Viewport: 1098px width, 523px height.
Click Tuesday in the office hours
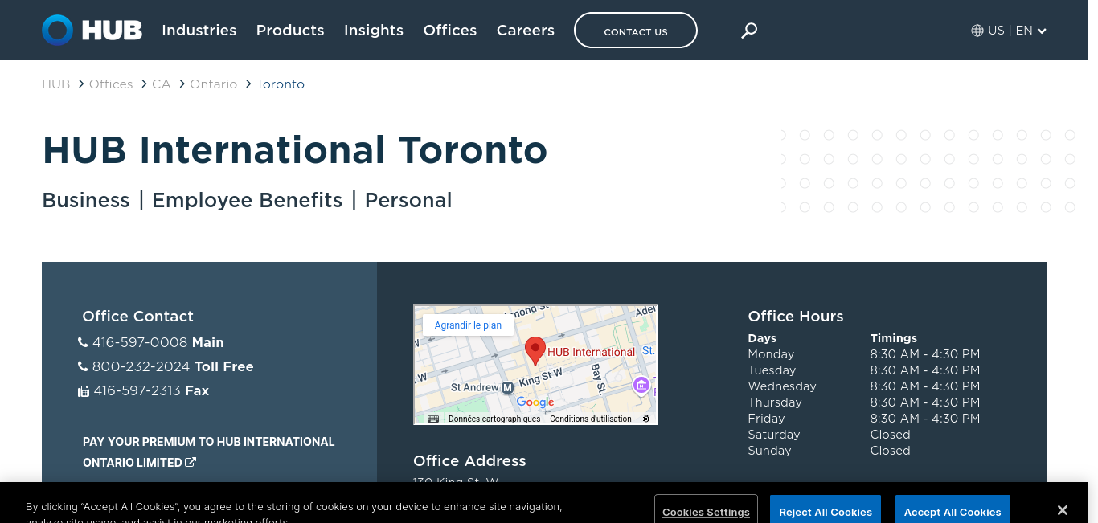coord(772,370)
